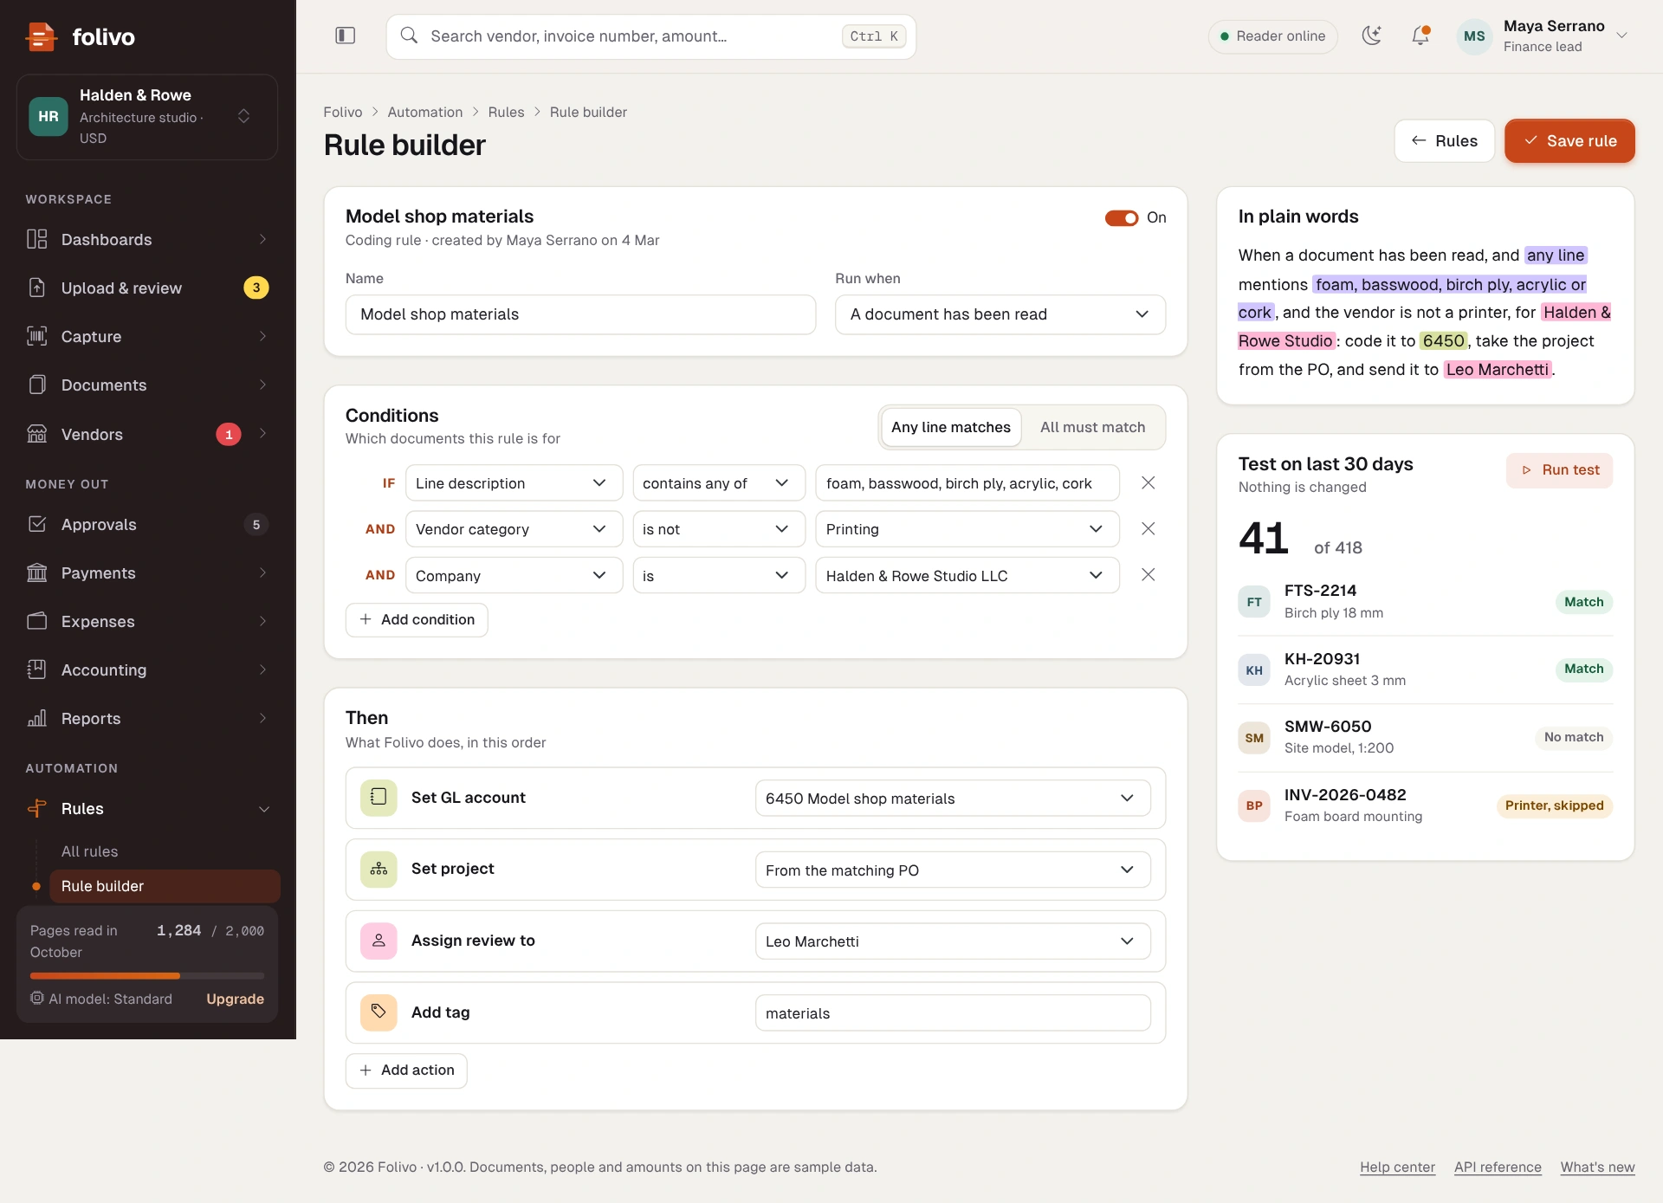Remove the Company condition row

tap(1148, 575)
